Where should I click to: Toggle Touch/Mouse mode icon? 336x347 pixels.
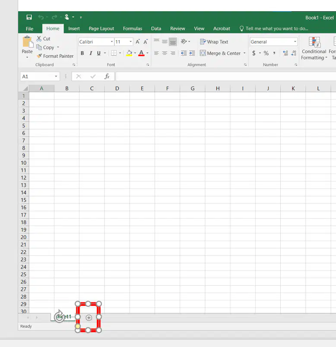point(67,17)
